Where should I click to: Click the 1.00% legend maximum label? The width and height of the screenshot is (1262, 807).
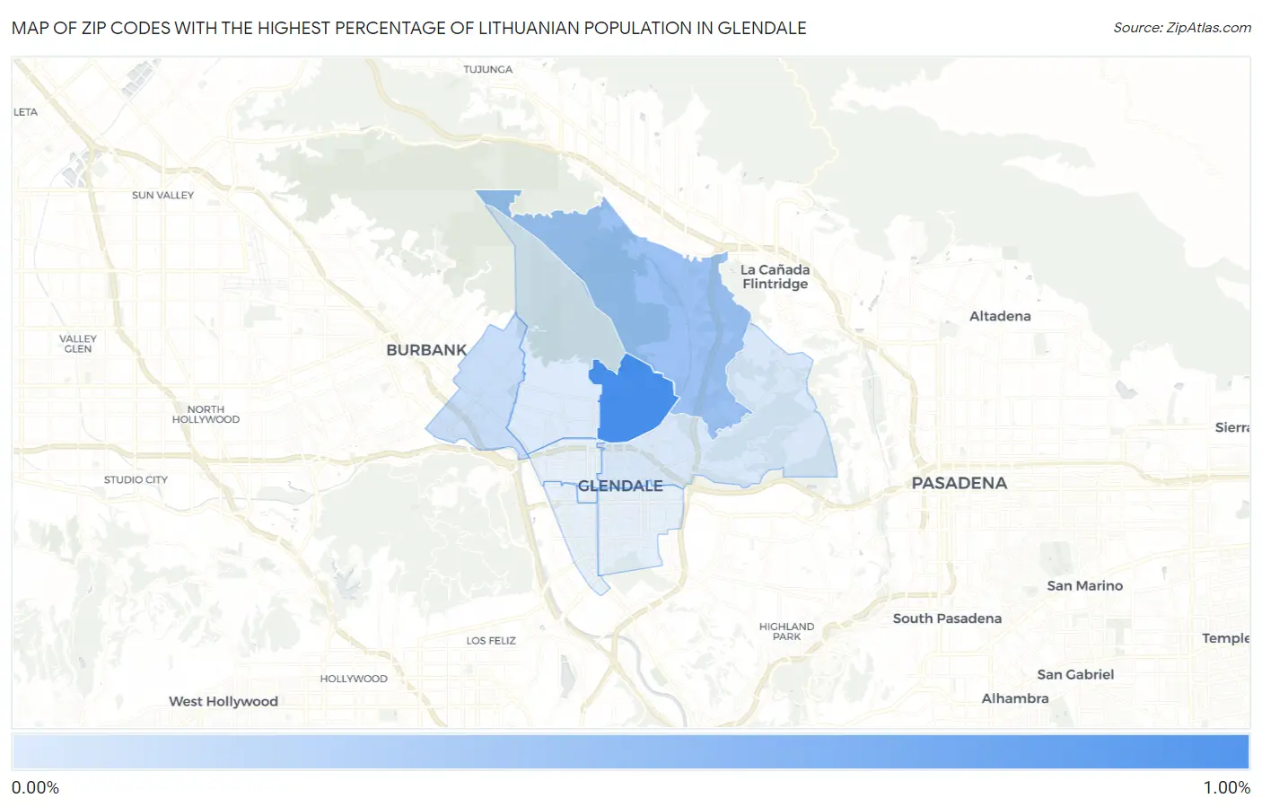1226,787
